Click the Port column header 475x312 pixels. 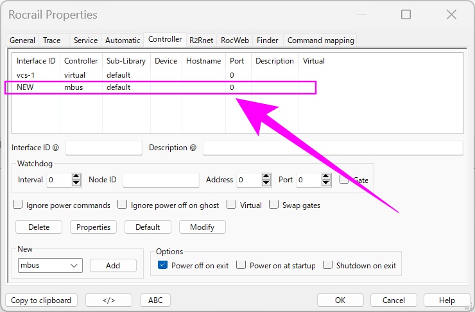237,61
